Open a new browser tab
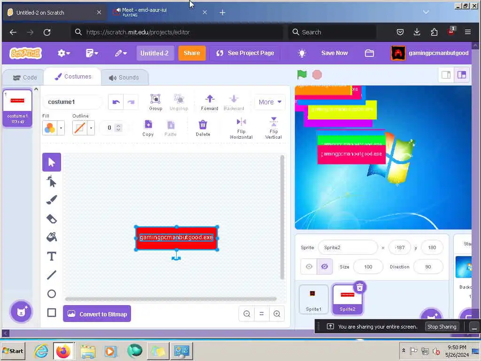The height and width of the screenshot is (361, 481). 222,12
